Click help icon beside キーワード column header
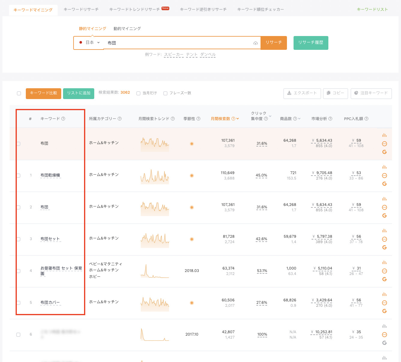This screenshot has width=401, height=362. click(63, 119)
